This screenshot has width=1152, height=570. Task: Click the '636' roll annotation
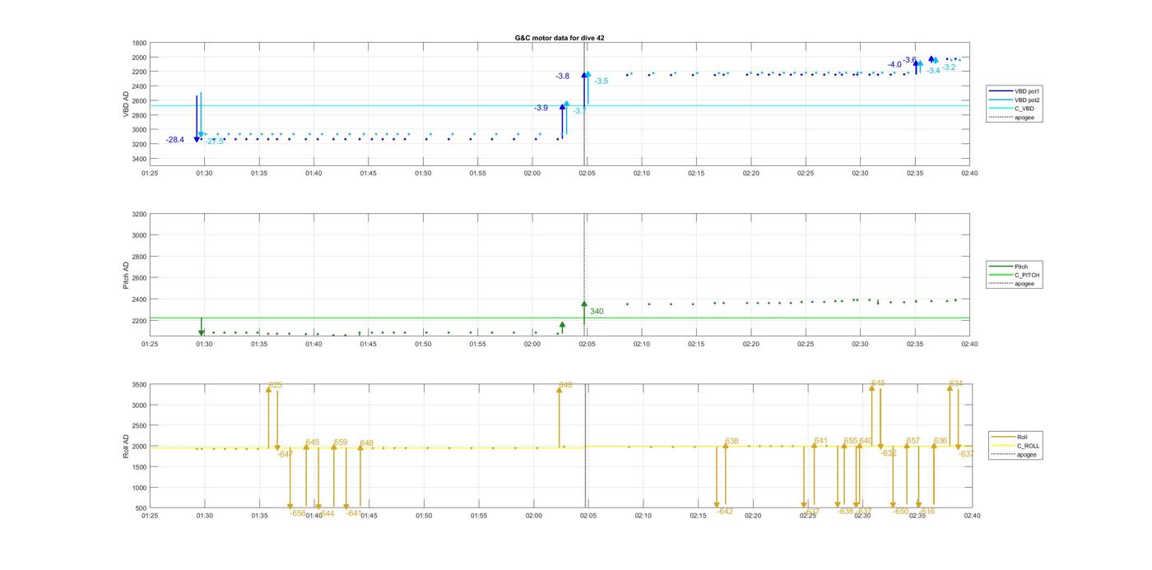click(x=941, y=441)
